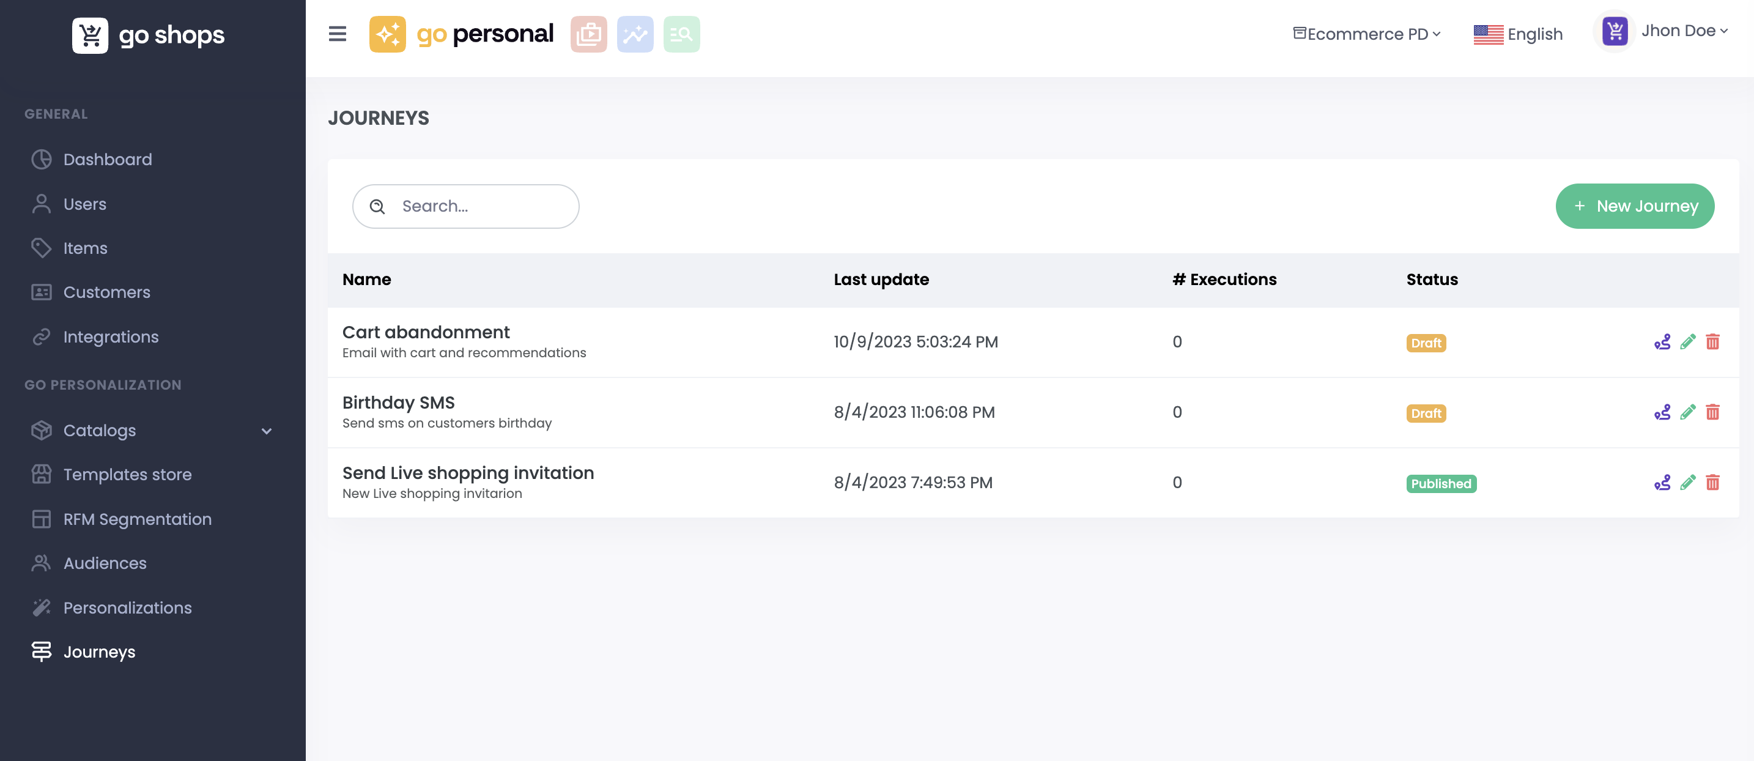Open flow designer for Send Live shopping invitation
Screen dimensions: 1754x761
click(1662, 482)
